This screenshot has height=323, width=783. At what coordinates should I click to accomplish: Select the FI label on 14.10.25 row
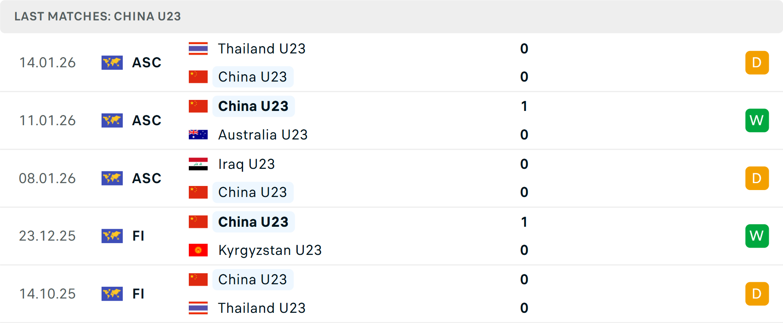point(138,294)
